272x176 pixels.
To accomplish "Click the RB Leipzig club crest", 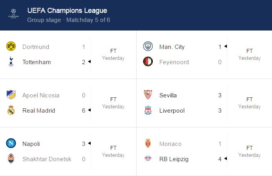I will pyautogui.click(x=148, y=159).
